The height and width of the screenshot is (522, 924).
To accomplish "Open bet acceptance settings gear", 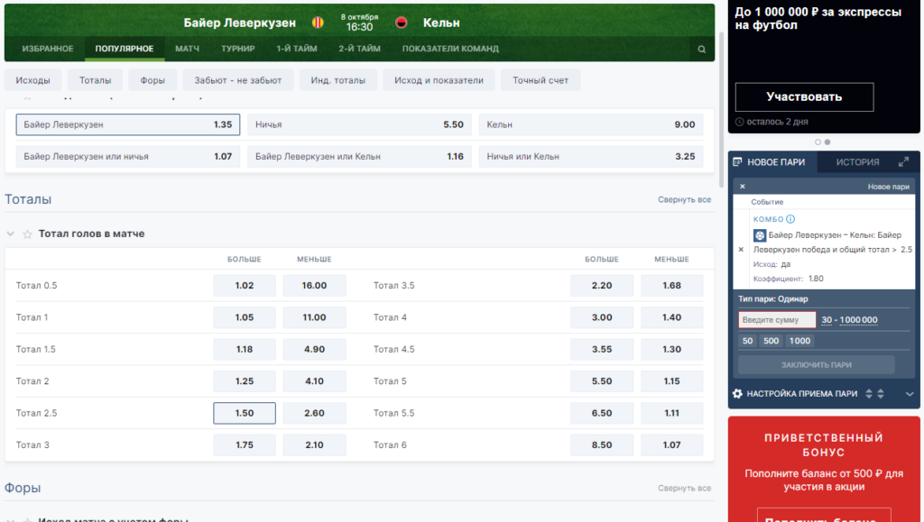I will click(737, 394).
